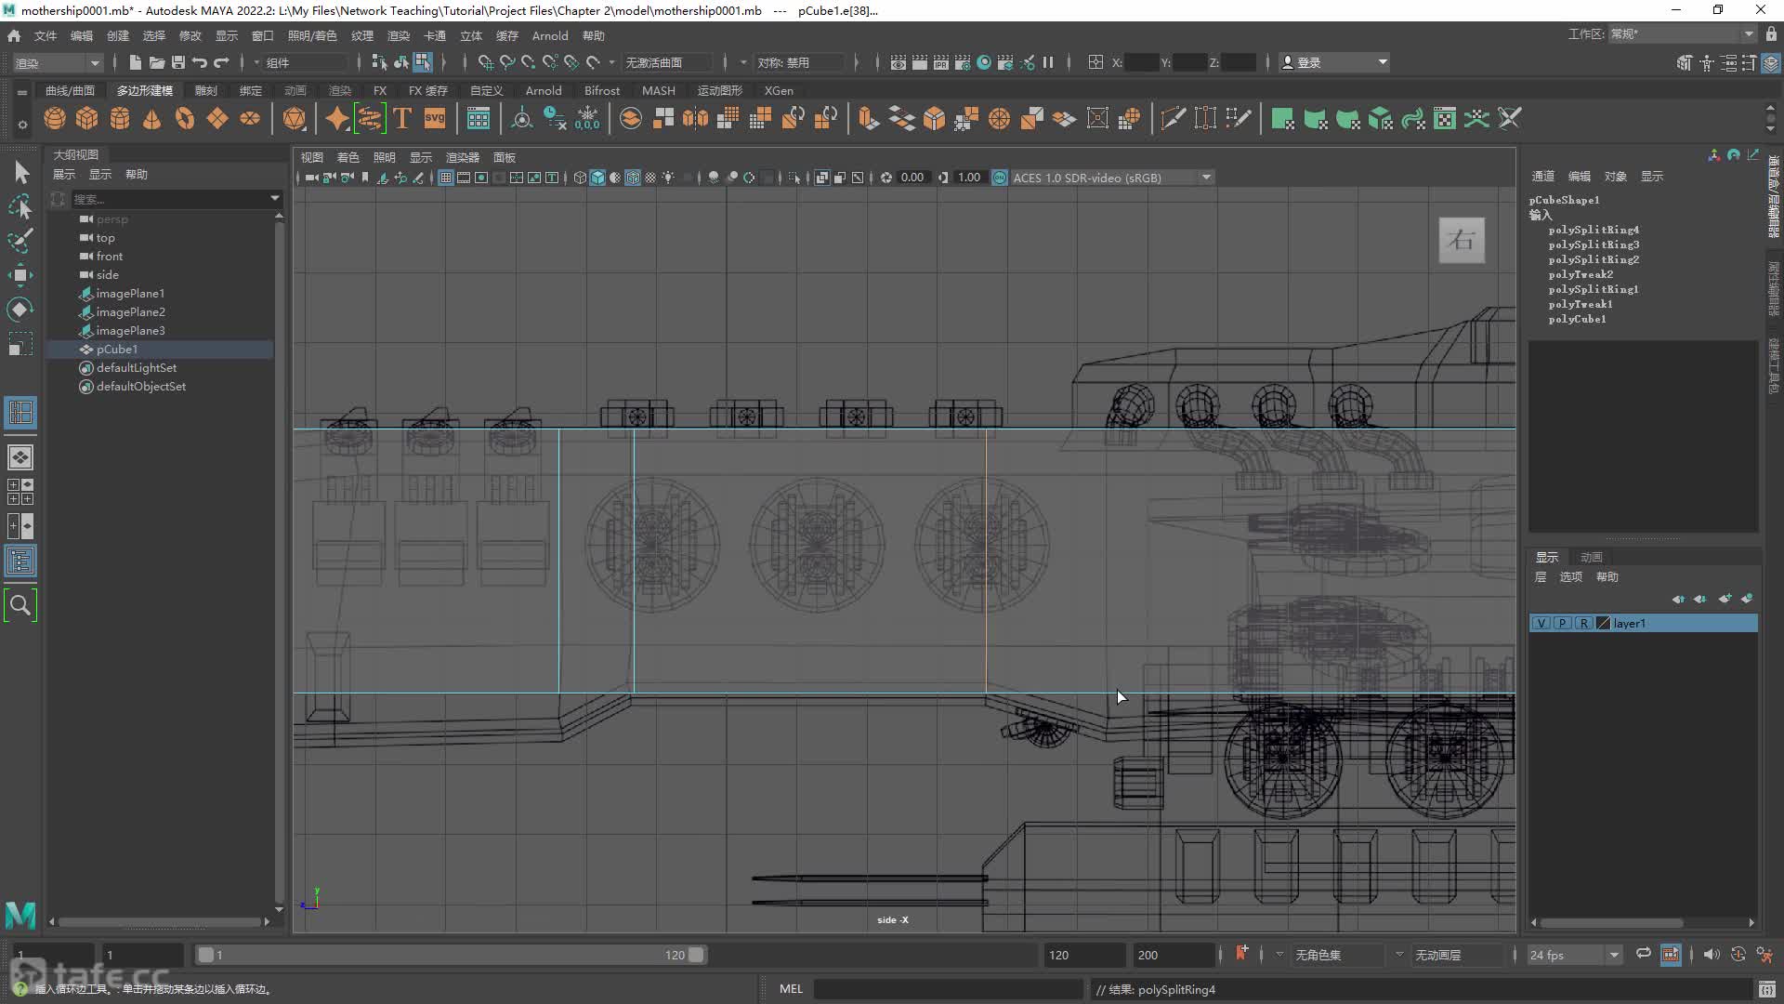1784x1004 pixels.
Task: Click the SVG import shelf icon
Action: (x=435, y=119)
